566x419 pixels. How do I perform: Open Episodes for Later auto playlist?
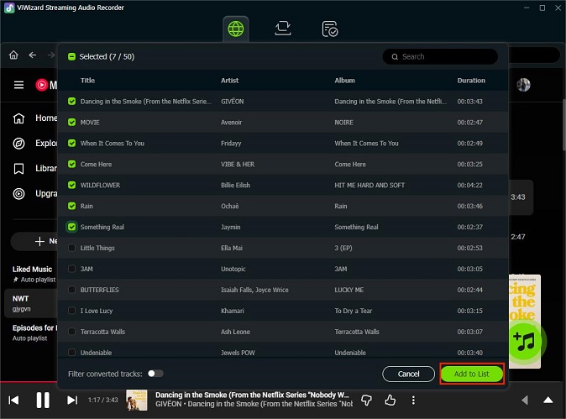34,333
